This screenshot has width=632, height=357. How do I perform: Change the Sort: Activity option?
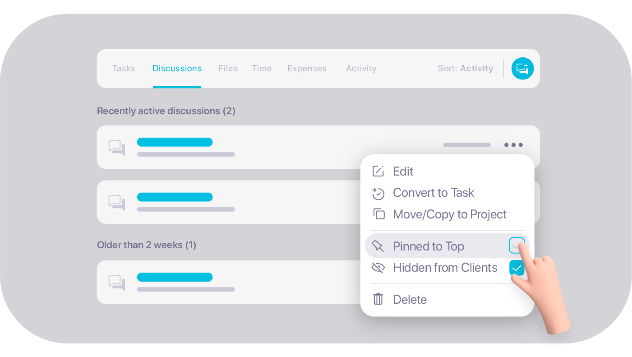[x=466, y=69]
